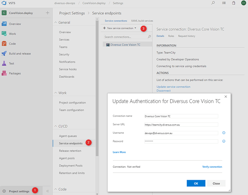248x195 pixels.
Task: Open Services settings page
Action: [64, 39]
